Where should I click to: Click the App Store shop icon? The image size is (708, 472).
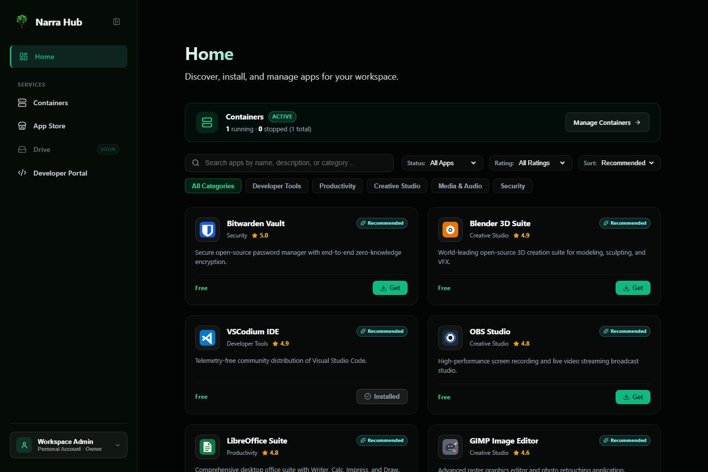(x=22, y=126)
